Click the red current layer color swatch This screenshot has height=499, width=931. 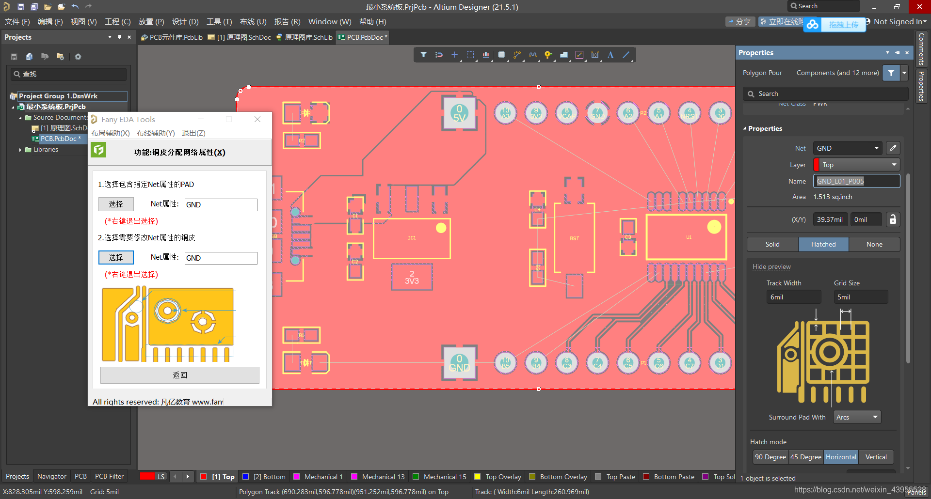(147, 476)
